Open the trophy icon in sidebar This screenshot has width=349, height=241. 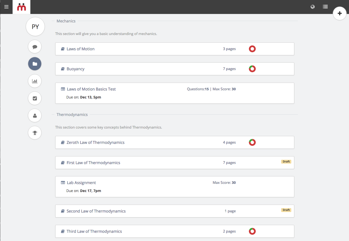(x=35, y=133)
